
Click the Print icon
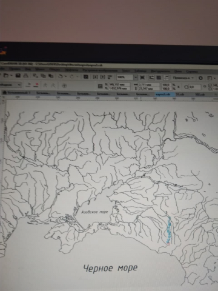(25, 76)
